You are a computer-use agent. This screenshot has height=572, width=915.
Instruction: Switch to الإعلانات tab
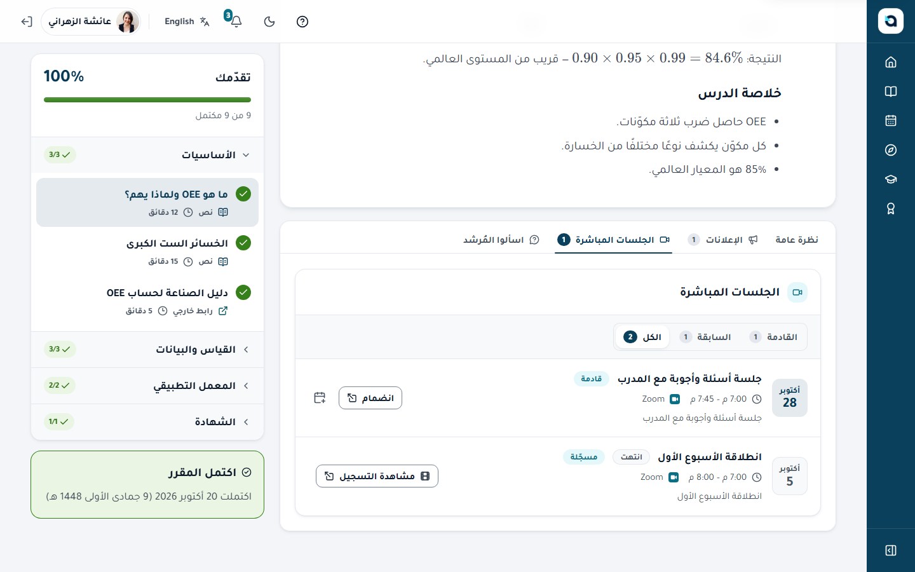tap(722, 240)
